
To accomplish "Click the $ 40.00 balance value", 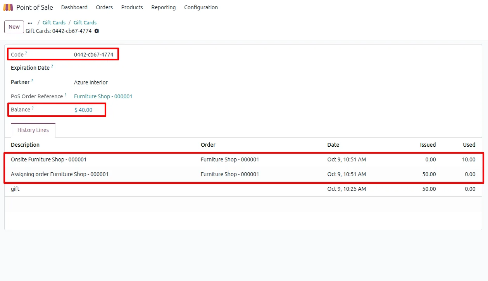I will [x=83, y=110].
